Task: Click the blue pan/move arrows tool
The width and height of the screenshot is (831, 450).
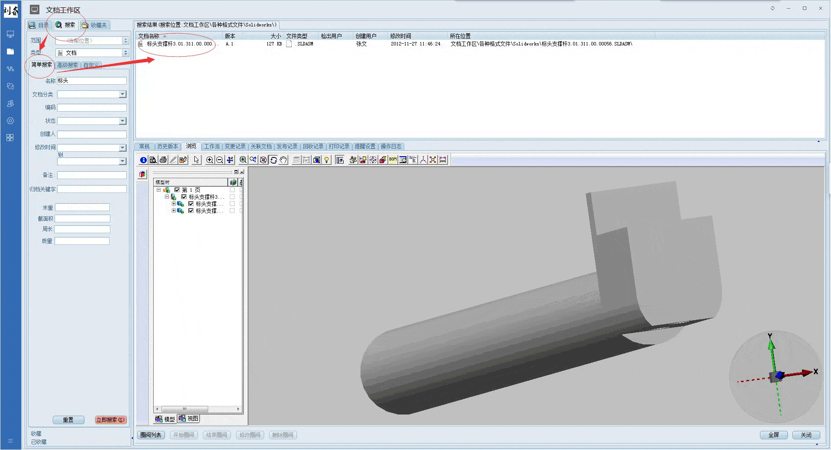Action: (x=230, y=160)
